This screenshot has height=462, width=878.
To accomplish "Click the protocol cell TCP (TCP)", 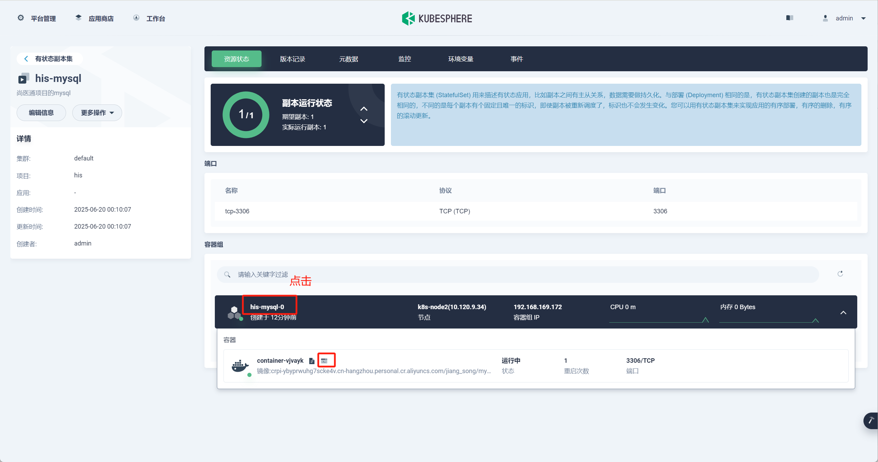I will [x=455, y=211].
